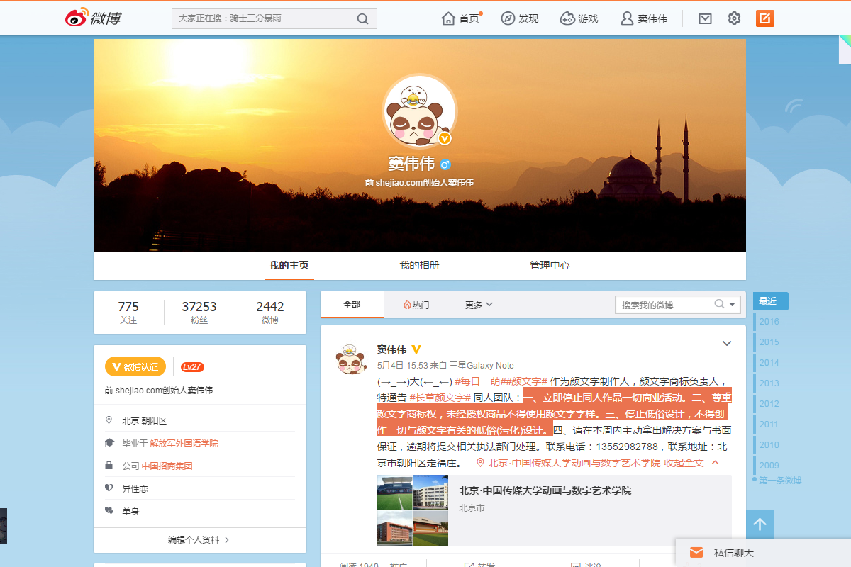Viewport: 851px width, 567px height.
Task: Switch to the 我的相册 tab
Action: (x=419, y=264)
